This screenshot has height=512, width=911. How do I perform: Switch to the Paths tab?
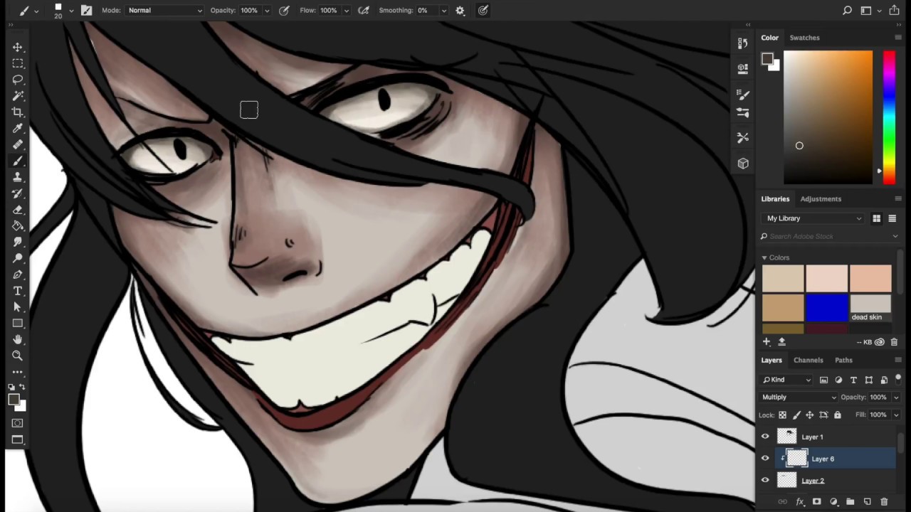click(x=843, y=361)
